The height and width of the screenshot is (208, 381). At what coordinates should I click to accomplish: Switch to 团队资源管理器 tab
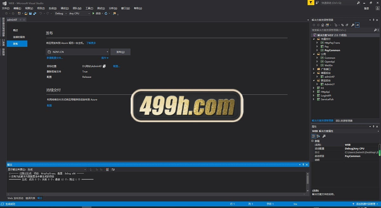[x=344, y=121]
